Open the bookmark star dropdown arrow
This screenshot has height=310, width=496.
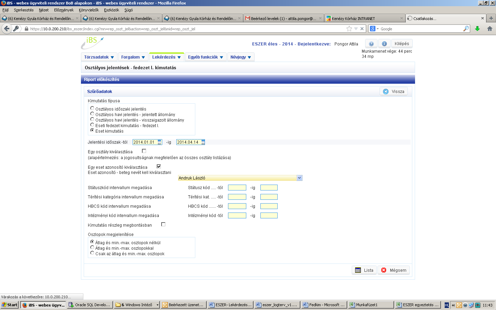point(356,29)
